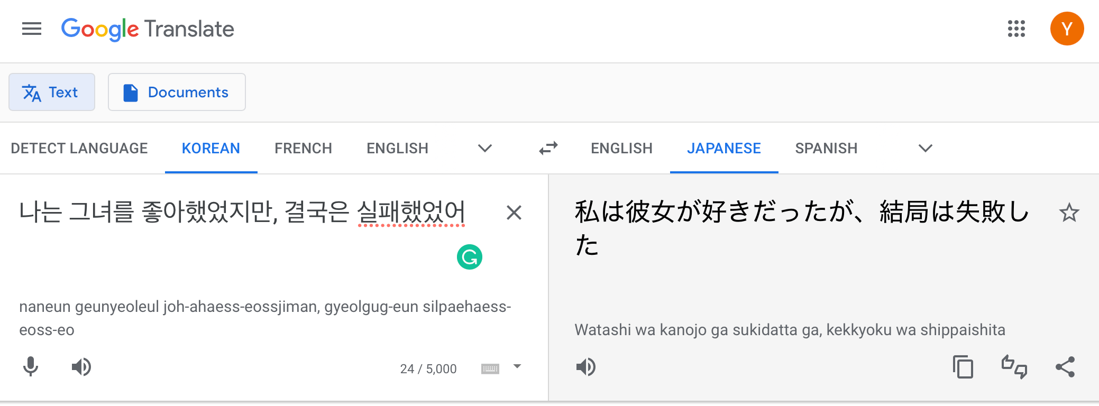Open the input method dropdown arrow
The width and height of the screenshot is (1099, 406).
tap(517, 366)
